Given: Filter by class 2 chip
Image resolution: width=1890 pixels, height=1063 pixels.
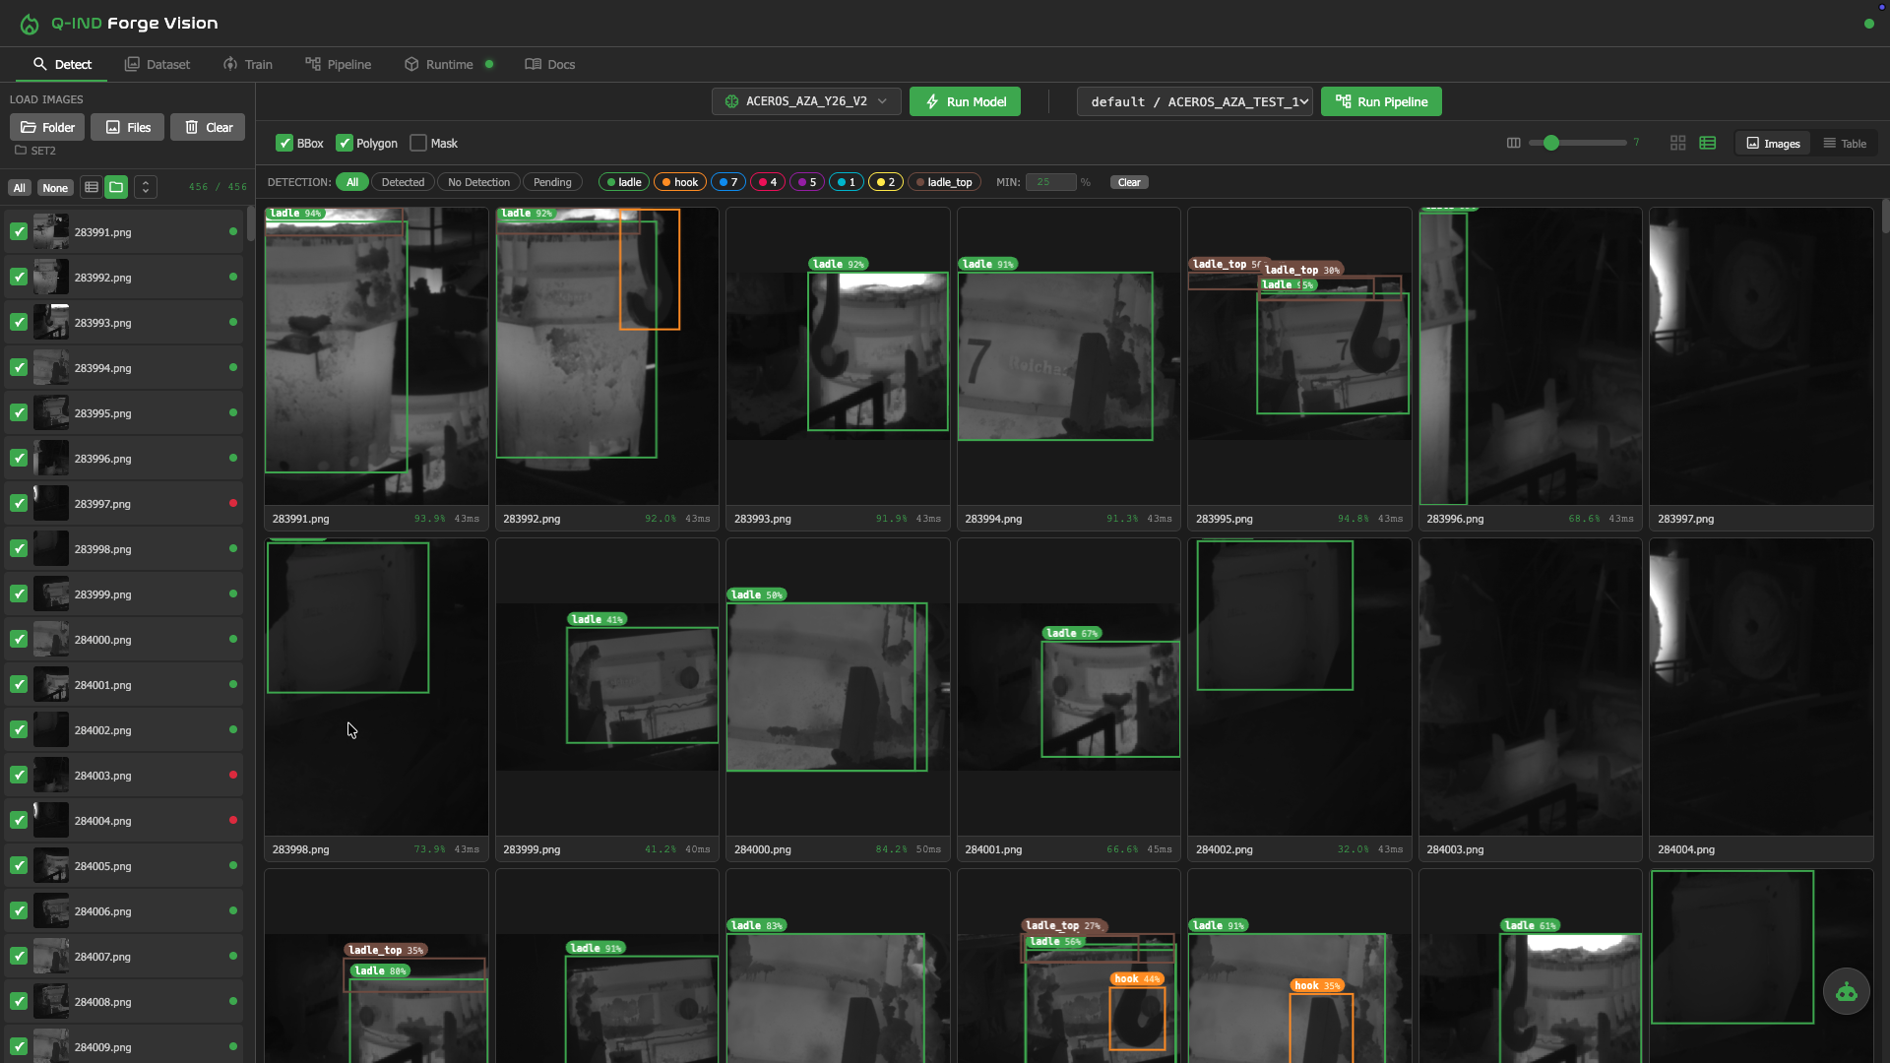Looking at the screenshot, I should (x=886, y=182).
